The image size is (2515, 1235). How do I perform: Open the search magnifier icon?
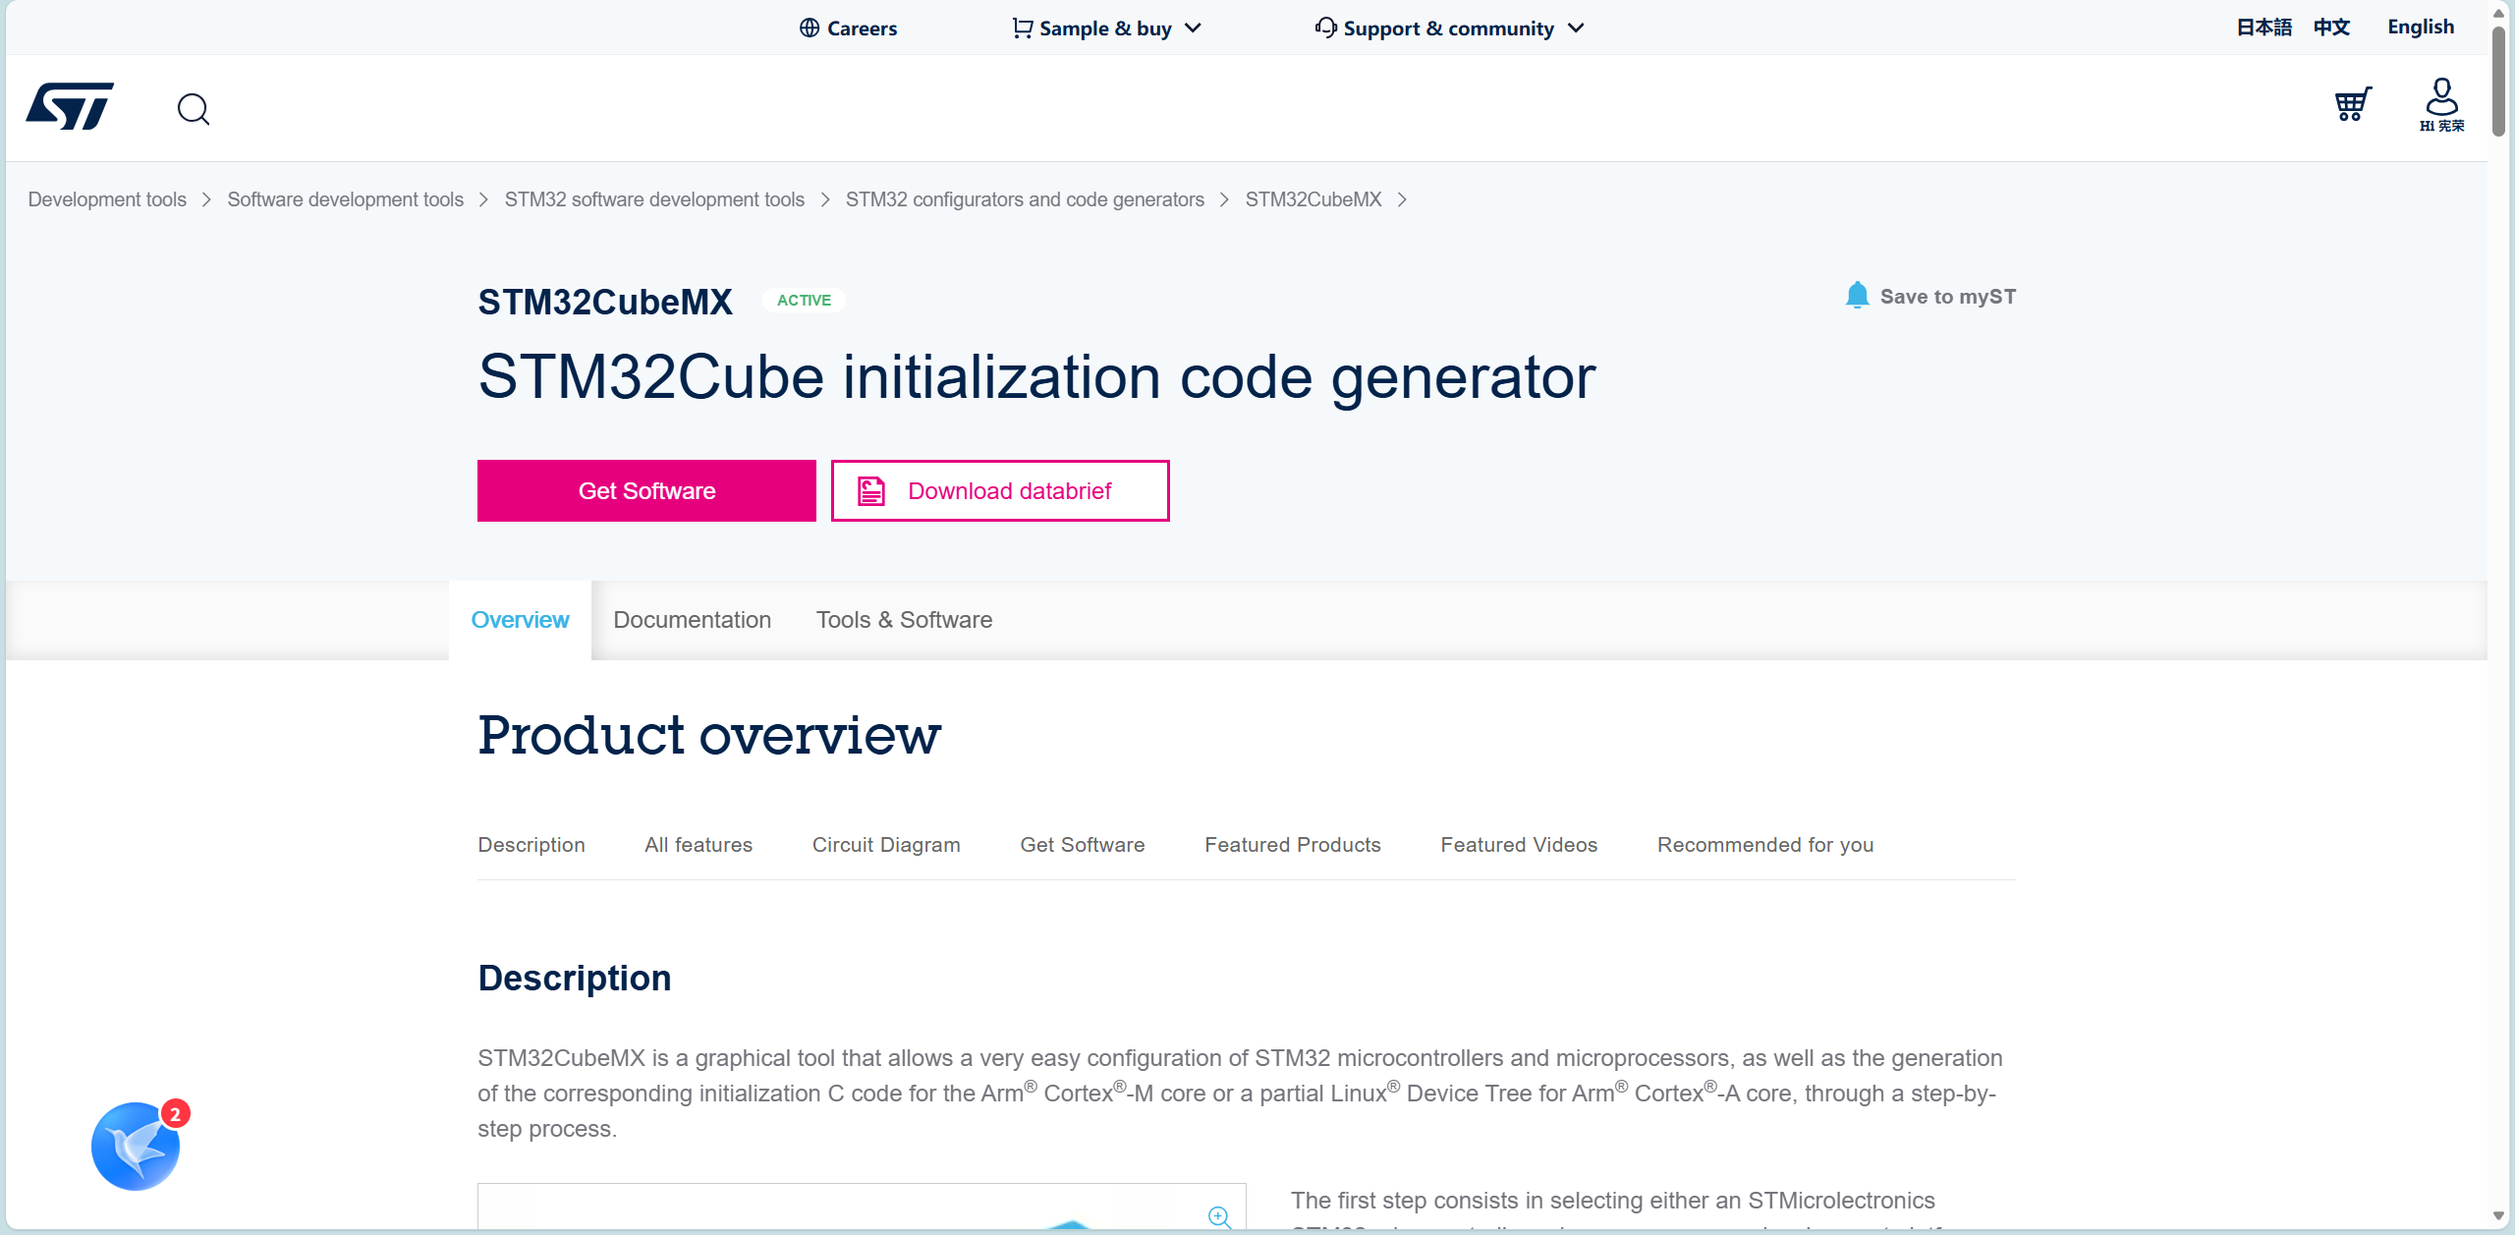coord(194,109)
